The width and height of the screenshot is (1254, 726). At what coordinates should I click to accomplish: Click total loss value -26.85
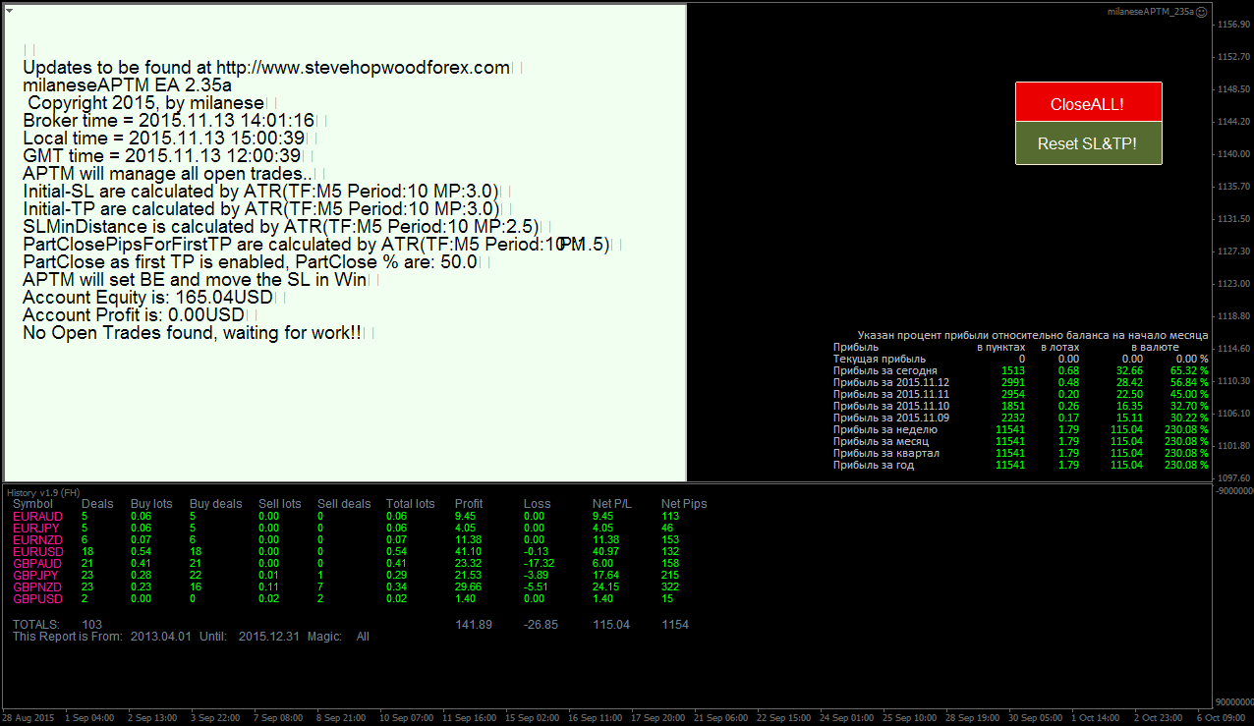click(541, 625)
